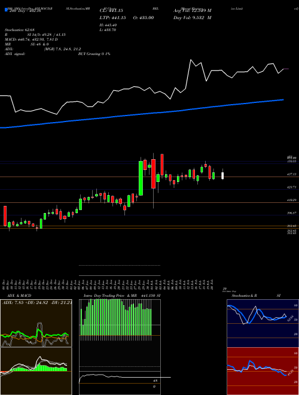Click the white latest candle on price chart
299x395 pixels.
tap(222, 175)
